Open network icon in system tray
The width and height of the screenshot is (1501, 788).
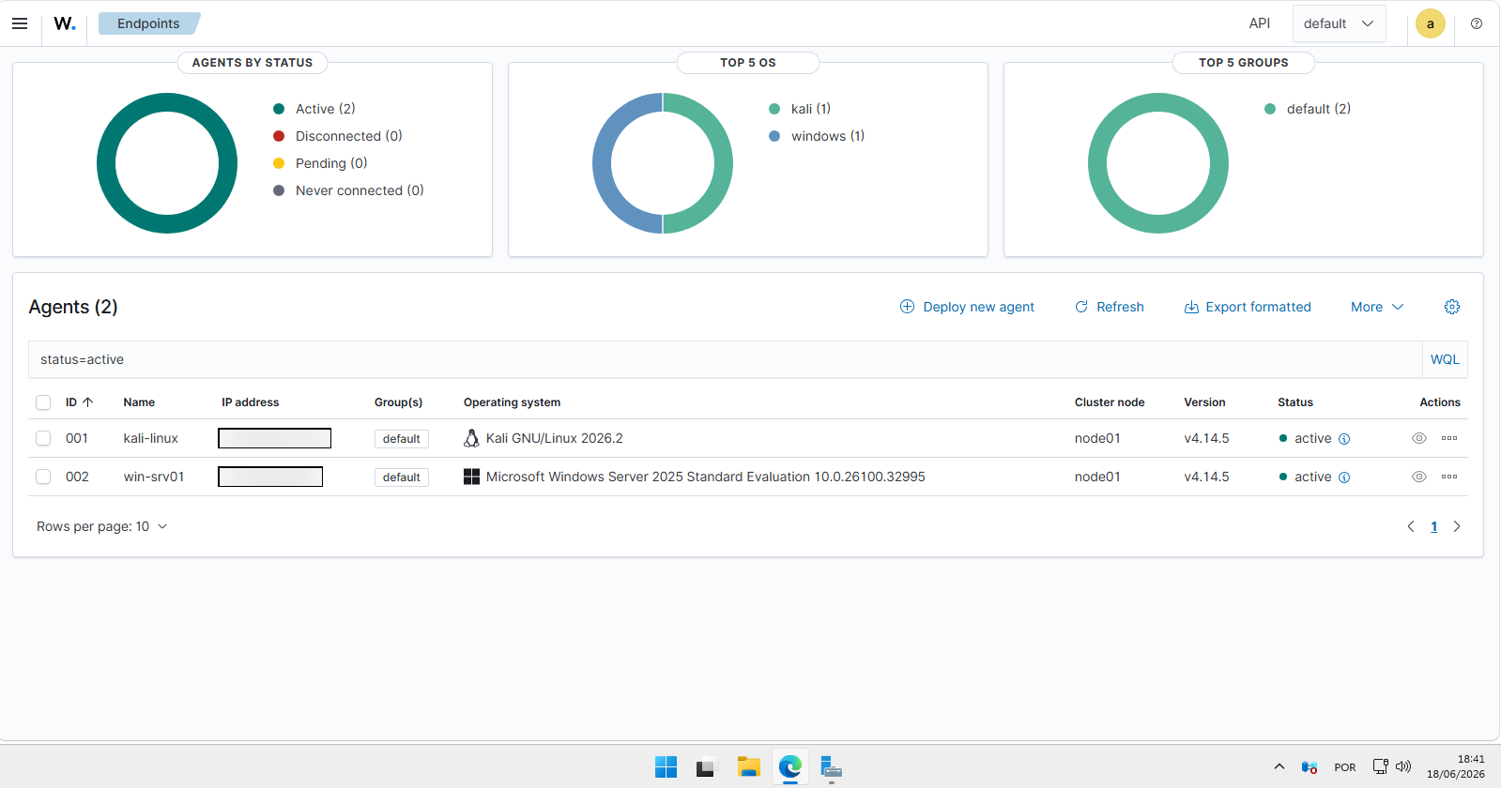tap(1380, 766)
